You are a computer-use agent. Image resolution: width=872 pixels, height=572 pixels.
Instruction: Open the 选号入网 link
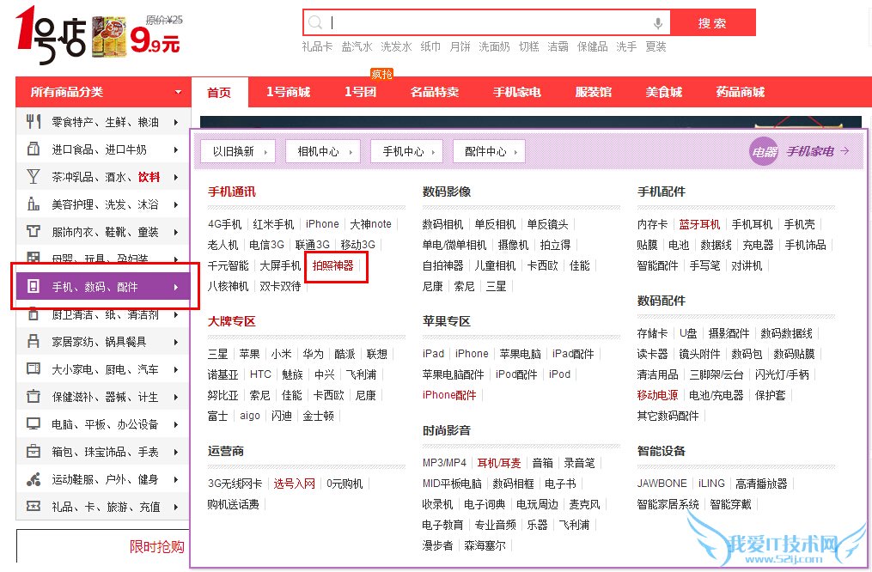pyautogui.click(x=294, y=484)
